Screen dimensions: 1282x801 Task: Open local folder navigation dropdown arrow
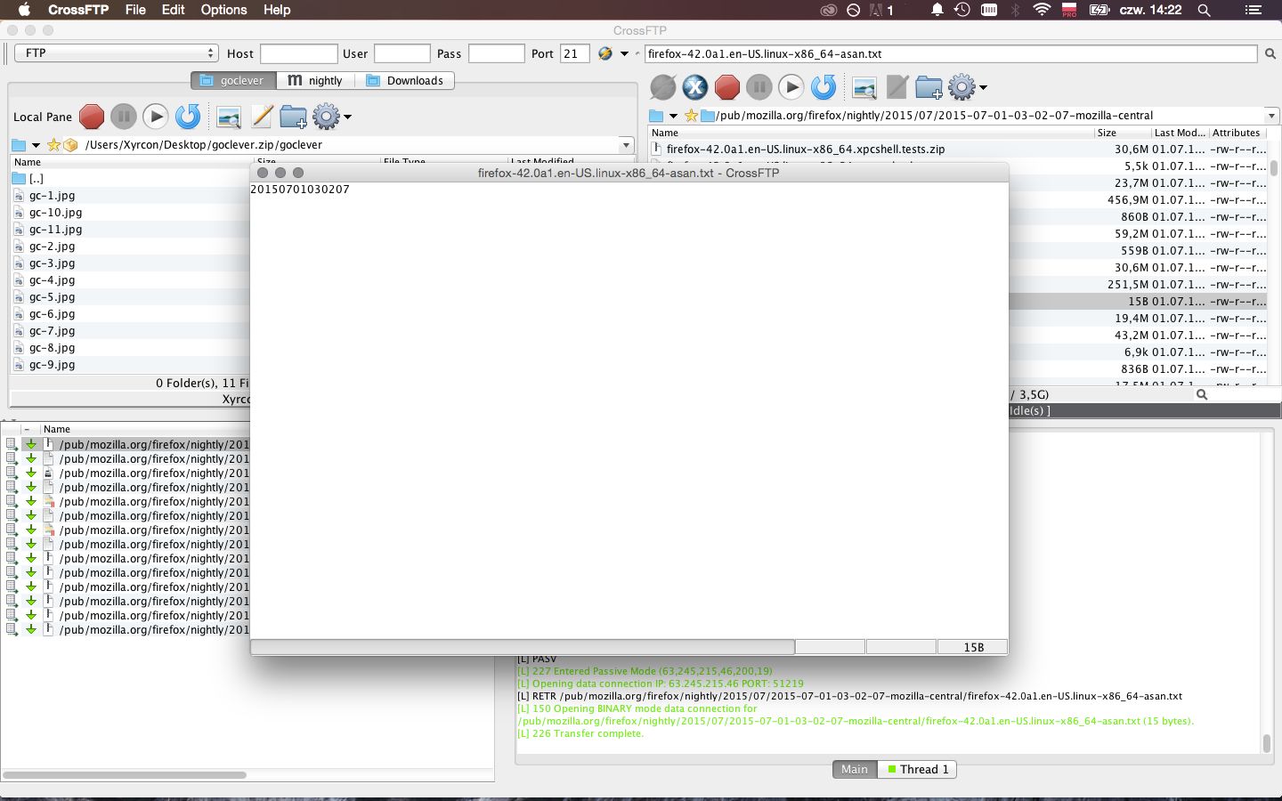click(36, 145)
